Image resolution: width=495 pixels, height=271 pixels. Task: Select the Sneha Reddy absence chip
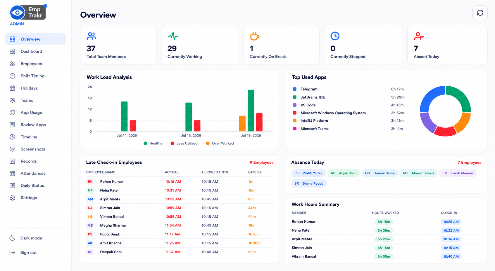click(309, 183)
